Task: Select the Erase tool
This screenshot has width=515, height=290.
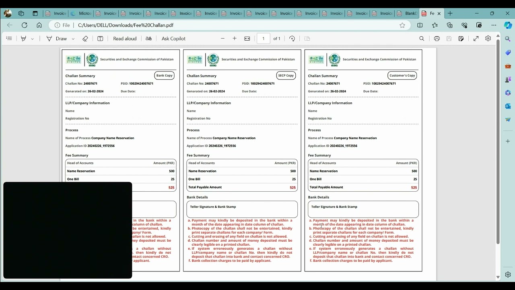Action: [85, 39]
